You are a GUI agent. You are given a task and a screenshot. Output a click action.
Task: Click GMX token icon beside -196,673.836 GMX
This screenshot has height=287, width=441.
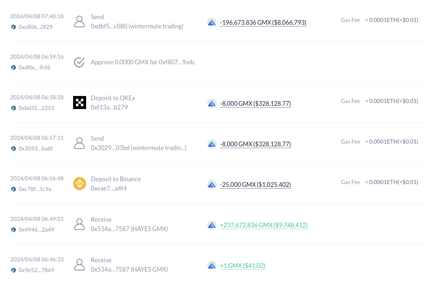(212, 22)
